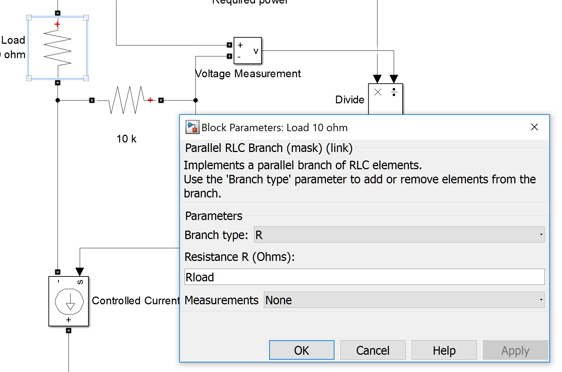Click the negative input port of Voltage Measurement
The image size is (562, 372).
(x=229, y=56)
